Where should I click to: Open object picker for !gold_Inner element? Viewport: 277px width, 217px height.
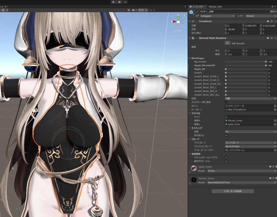[x=275, y=124]
